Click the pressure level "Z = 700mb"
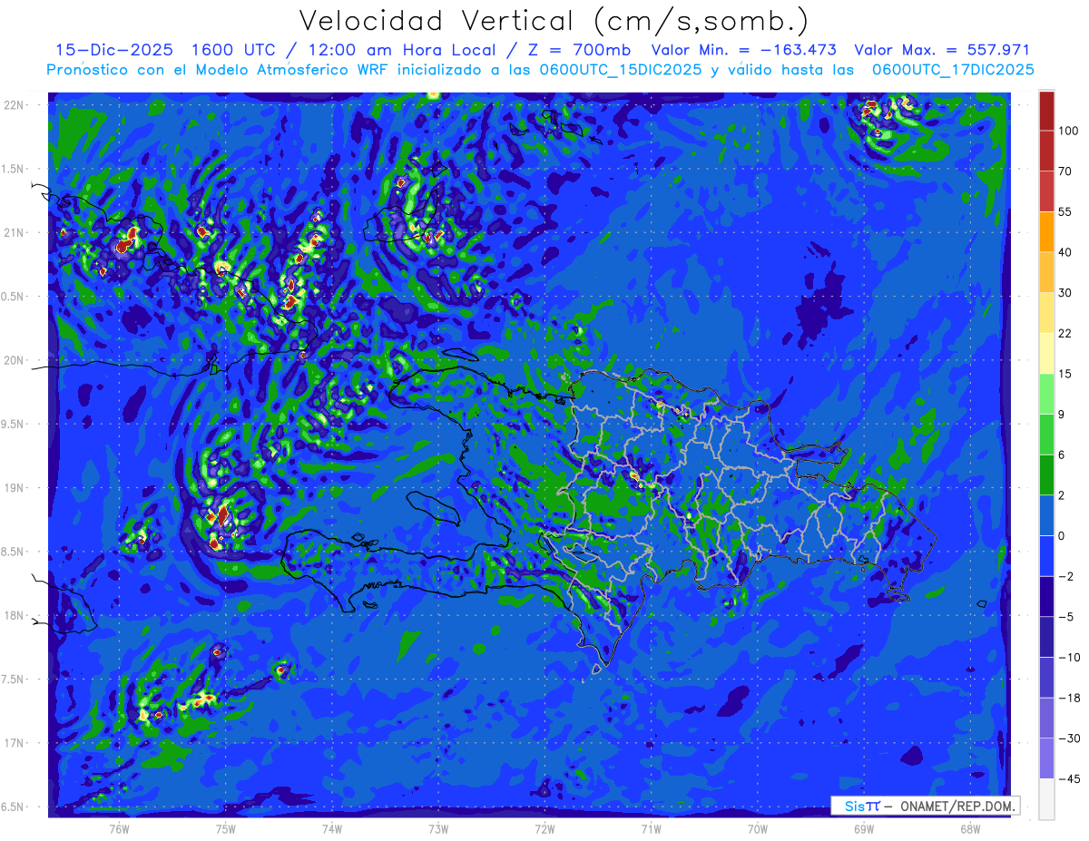This screenshot has height=841, width=1089. click(581, 50)
